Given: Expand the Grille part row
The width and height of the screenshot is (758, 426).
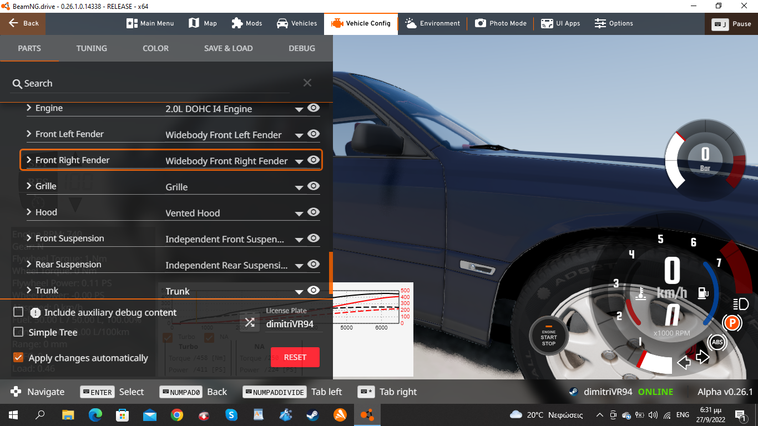Looking at the screenshot, I should point(29,186).
